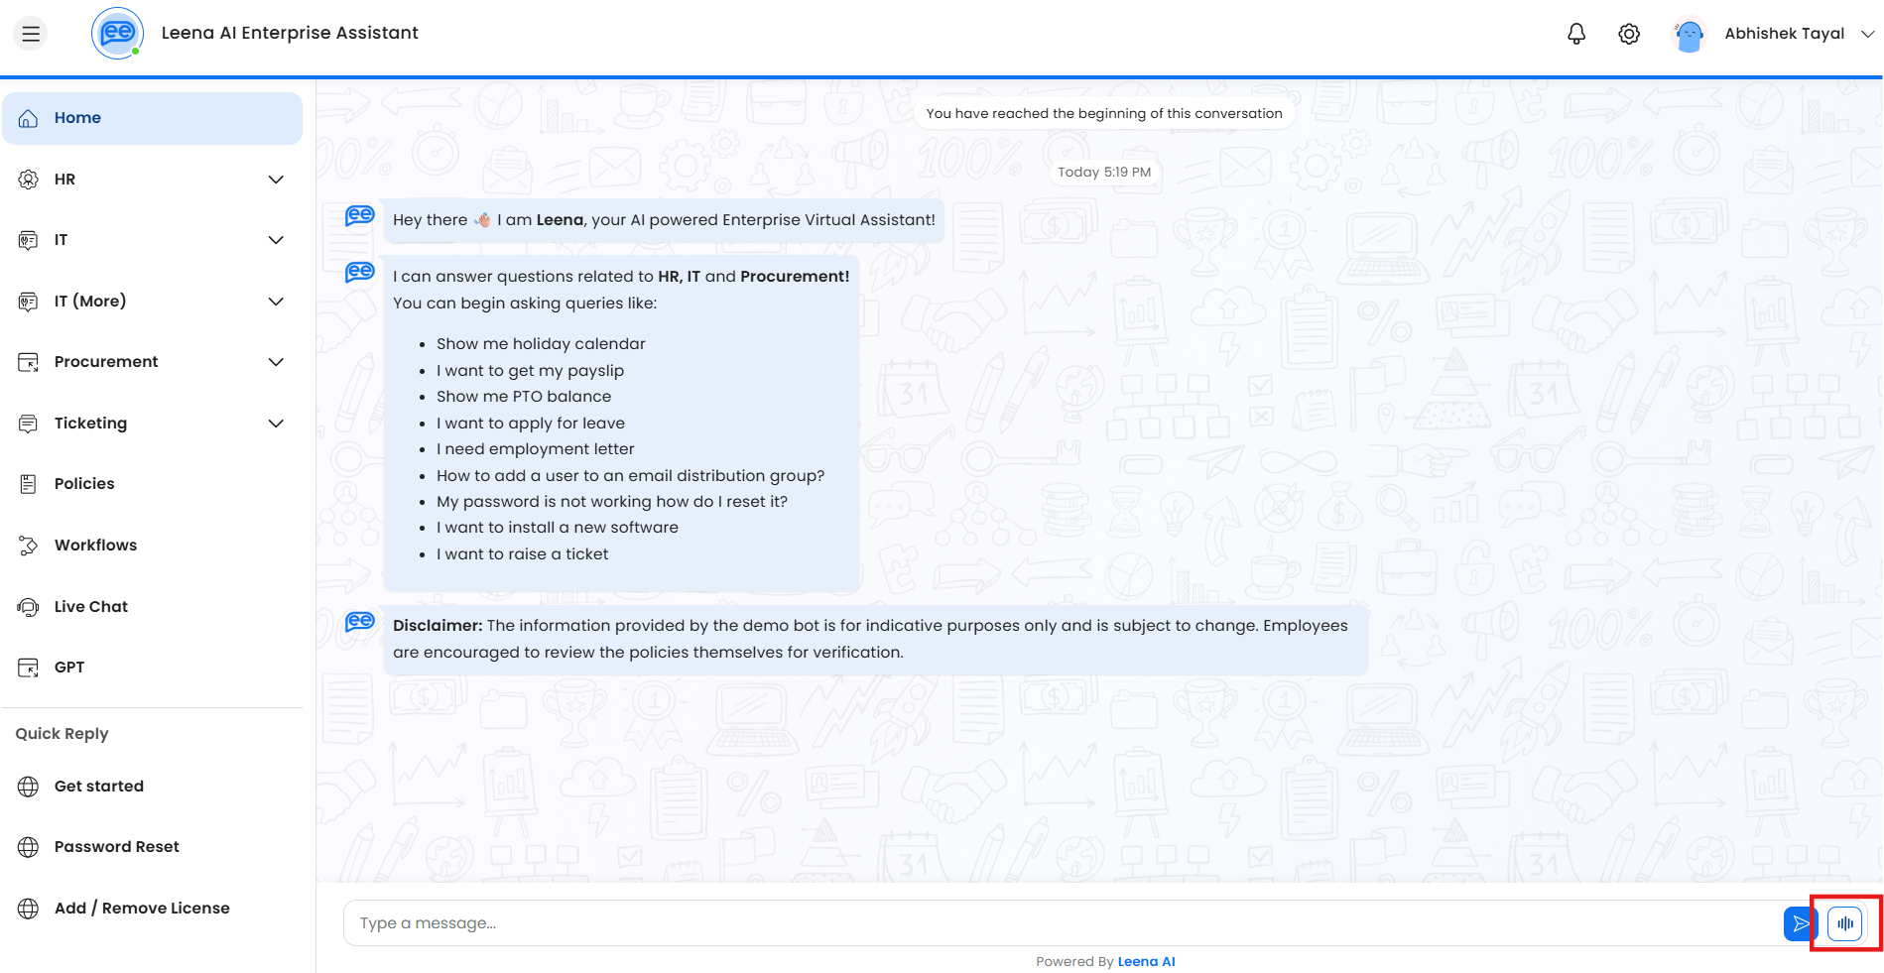
Task: Click the Disclaimer message bubble
Action: pyautogui.click(x=875, y=640)
